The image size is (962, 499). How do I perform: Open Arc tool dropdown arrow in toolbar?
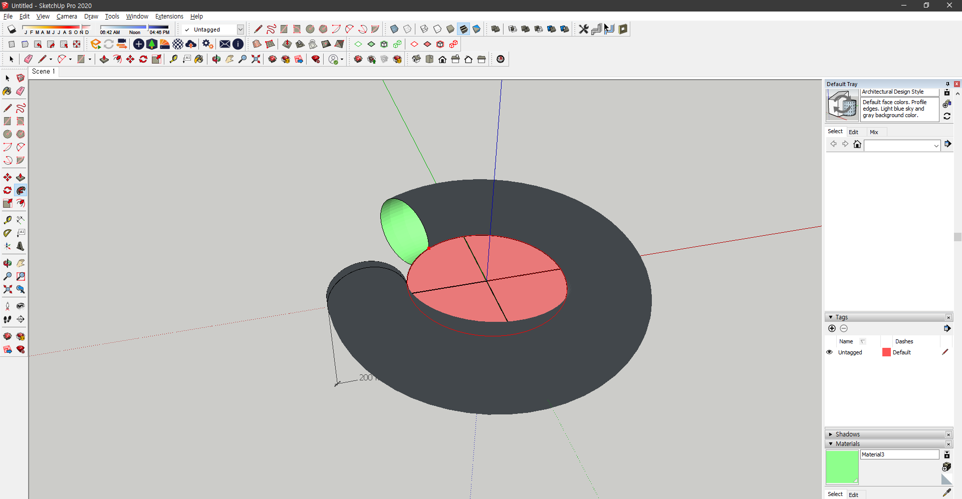pos(70,59)
